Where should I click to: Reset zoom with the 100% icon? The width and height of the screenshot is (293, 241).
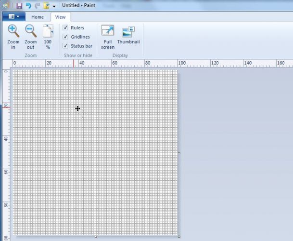pyautogui.click(x=48, y=31)
